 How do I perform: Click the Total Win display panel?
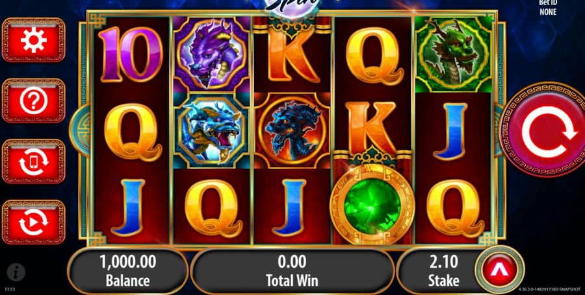coord(292,270)
